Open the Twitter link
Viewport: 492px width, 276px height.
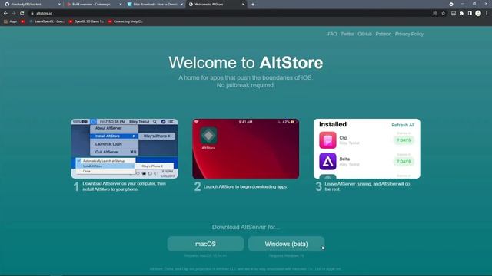pyautogui.click(x=347, y=34)
